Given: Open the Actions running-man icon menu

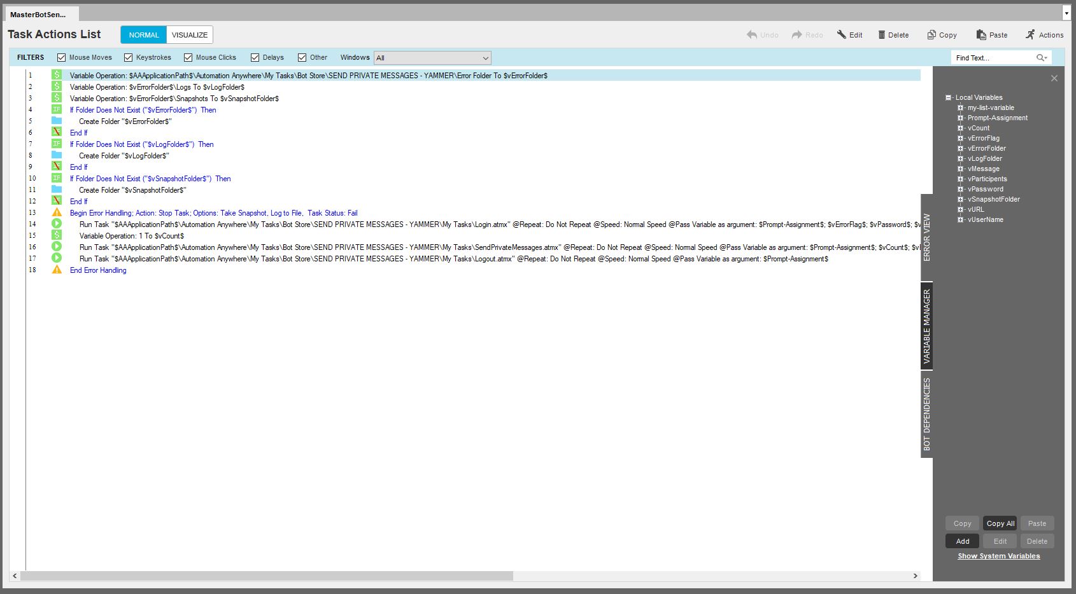Looking at the screenshot, I should (1030, 35).
